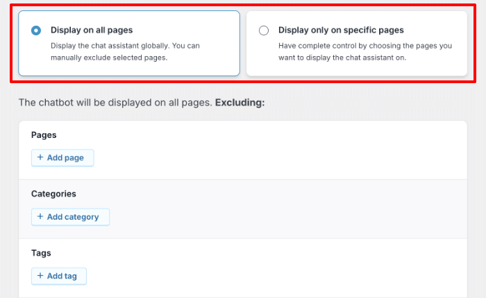486x298 pixels.
Task: Click "The chatbot will be displayed" sentence
Action: coord(115,103)
